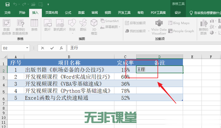Switch to the PDF工具集 ribbon tab

pos(158,13)
